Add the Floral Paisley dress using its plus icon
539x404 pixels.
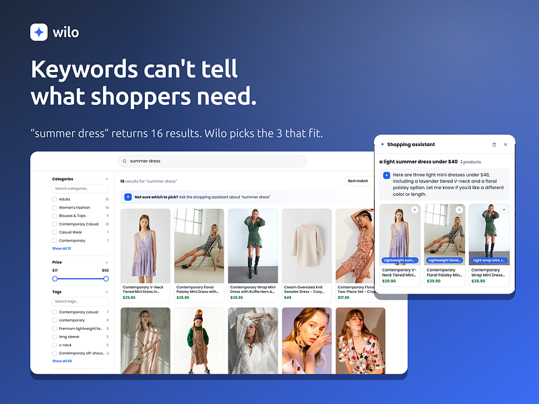pyautogui.click(x=459, y=209)
